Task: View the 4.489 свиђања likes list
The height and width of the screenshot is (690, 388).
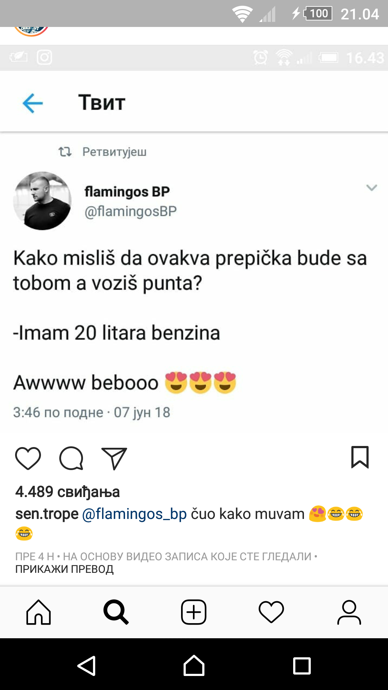Action: click(68, 492)
